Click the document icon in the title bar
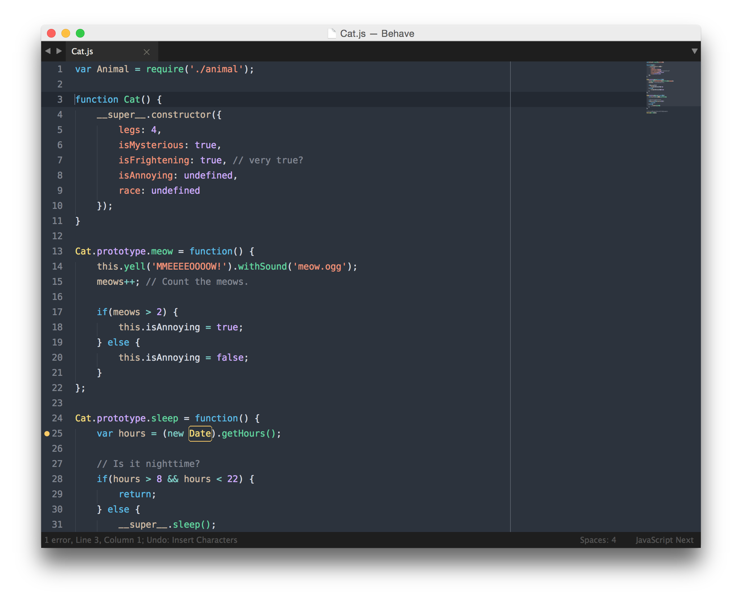The image size is (742, 605). pos(332,34)
